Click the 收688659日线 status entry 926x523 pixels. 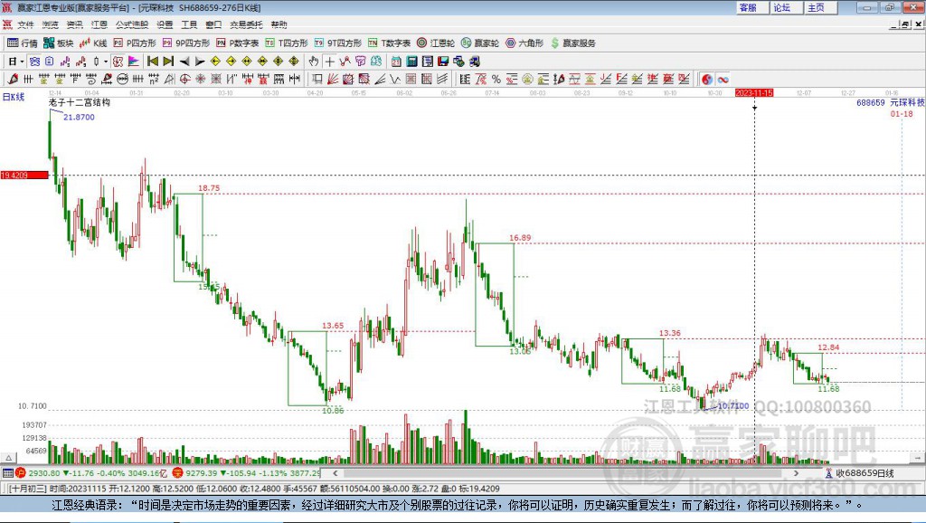tap(859, 472)
